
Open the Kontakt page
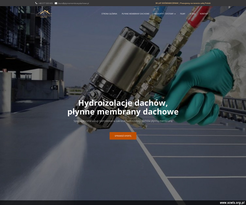click(204, 14)
